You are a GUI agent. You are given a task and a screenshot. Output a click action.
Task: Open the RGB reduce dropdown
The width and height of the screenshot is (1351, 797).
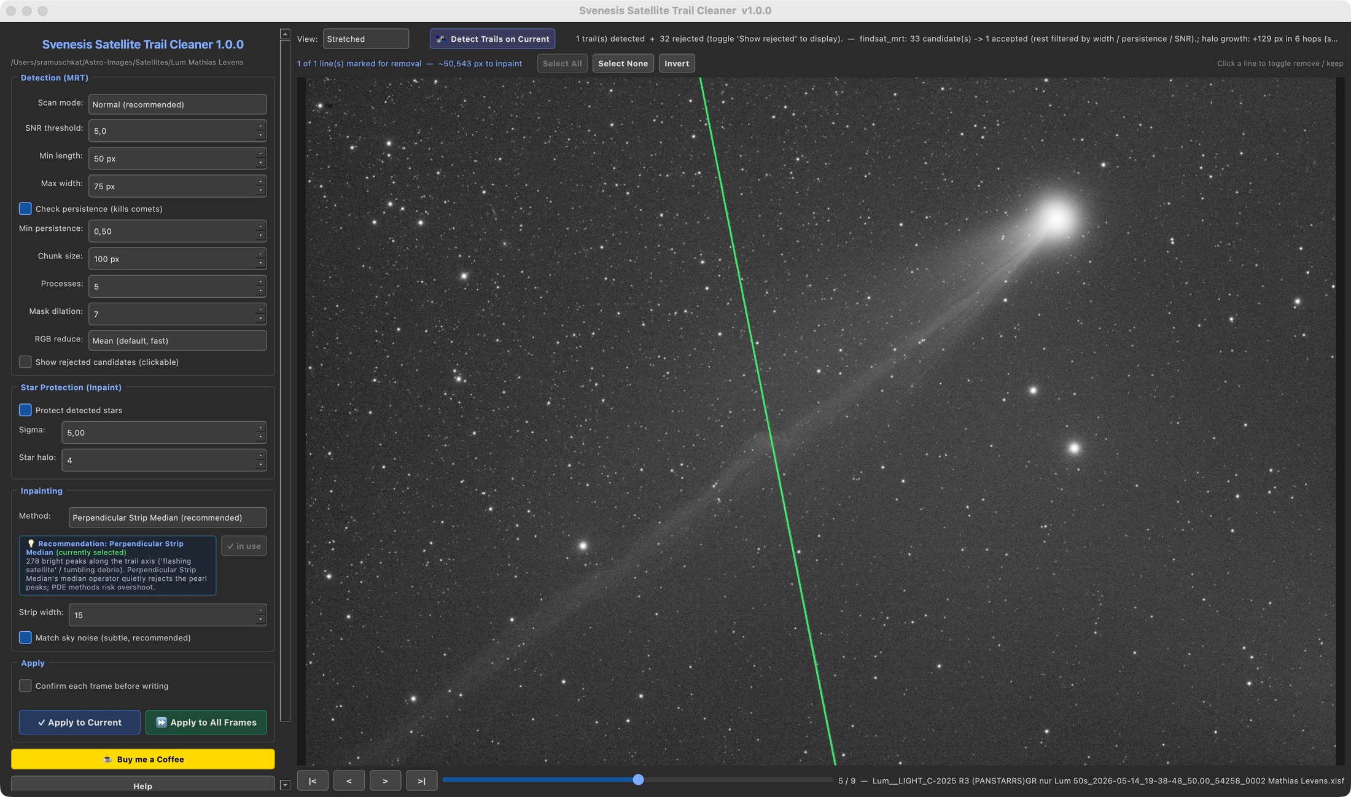coord(177,341)
